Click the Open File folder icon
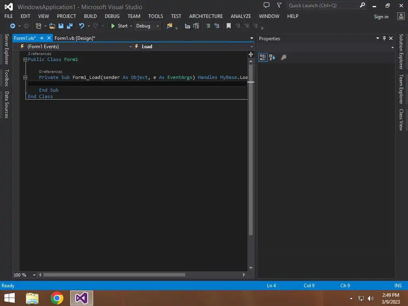 coord(52,26)
